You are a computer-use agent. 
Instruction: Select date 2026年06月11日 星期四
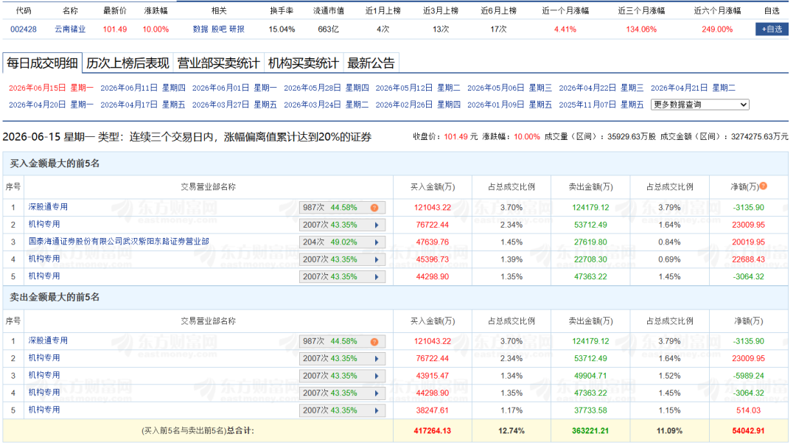pyautogui.click(x=143, y=88)
